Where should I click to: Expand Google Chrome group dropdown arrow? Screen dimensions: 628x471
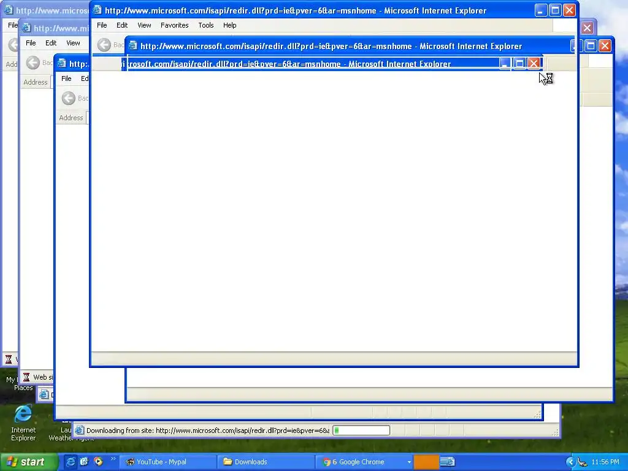click(408, 462)
